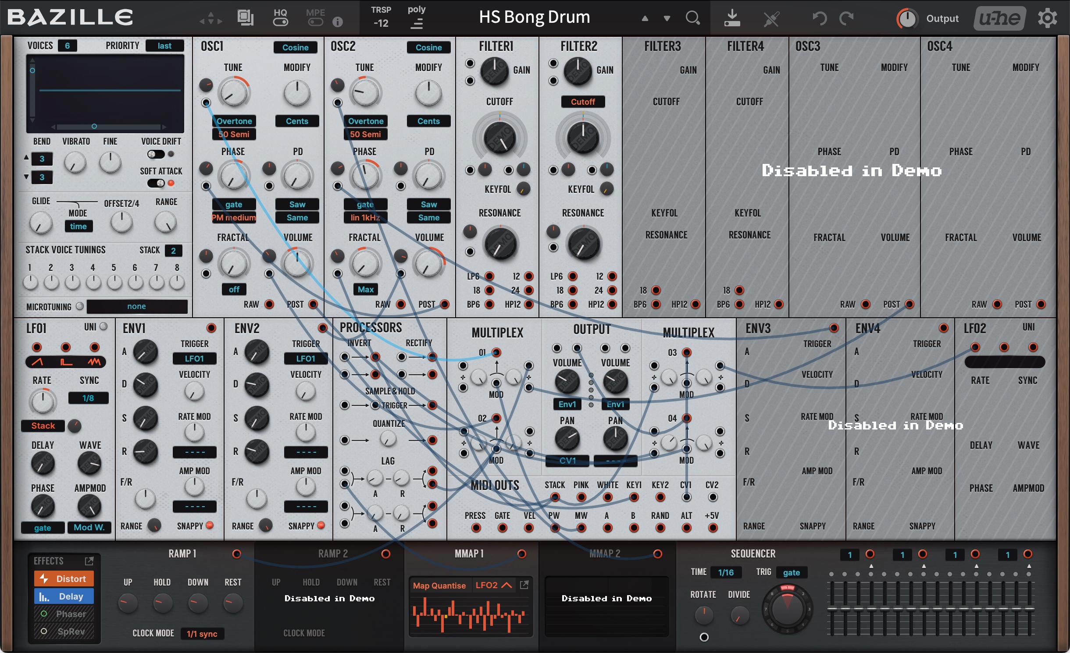The height and width of the screenshot is (653, 1070).
Task: Enable the Phaser effect power button
Action: pyautogui.click(x=44, y=614)
